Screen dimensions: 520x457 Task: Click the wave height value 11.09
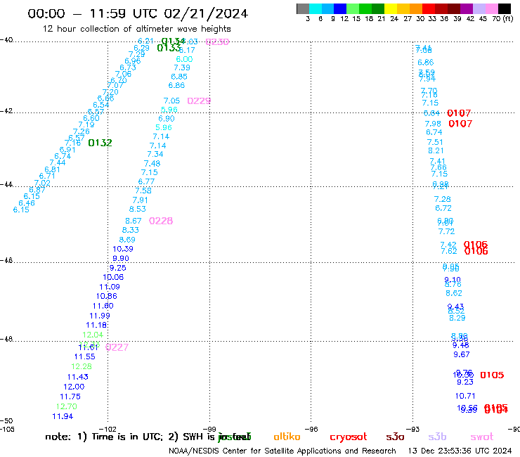click(110, 287)
